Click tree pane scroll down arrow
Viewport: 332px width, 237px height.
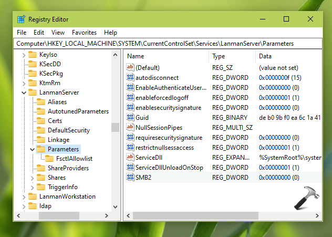(115, 207)
